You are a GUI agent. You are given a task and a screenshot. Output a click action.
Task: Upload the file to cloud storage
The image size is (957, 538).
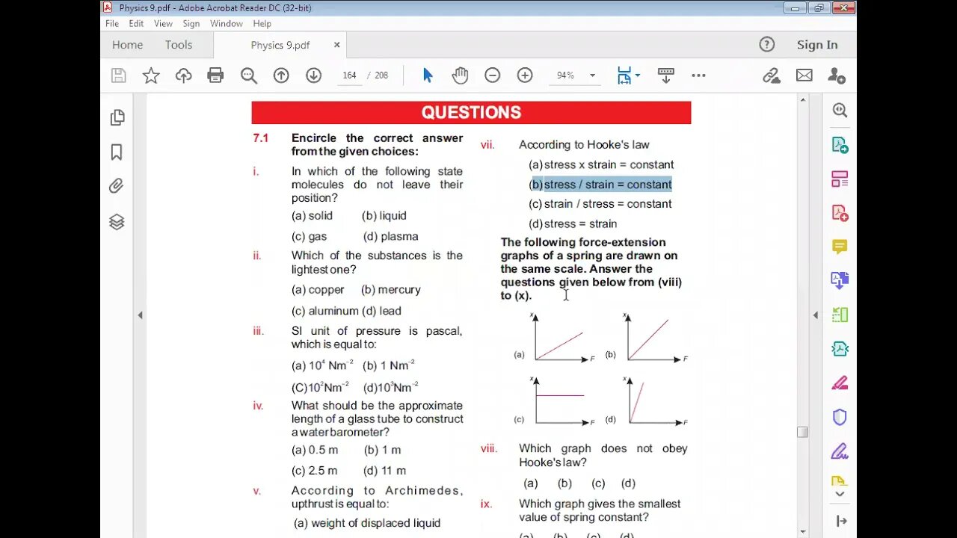click(183, 75)
